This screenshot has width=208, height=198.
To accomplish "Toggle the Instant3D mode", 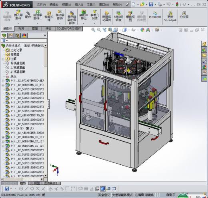I will pyautogui.click(x=155, y=15).
